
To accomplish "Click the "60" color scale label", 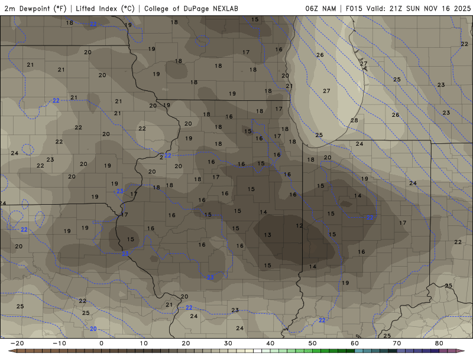I will pos(355,343).
